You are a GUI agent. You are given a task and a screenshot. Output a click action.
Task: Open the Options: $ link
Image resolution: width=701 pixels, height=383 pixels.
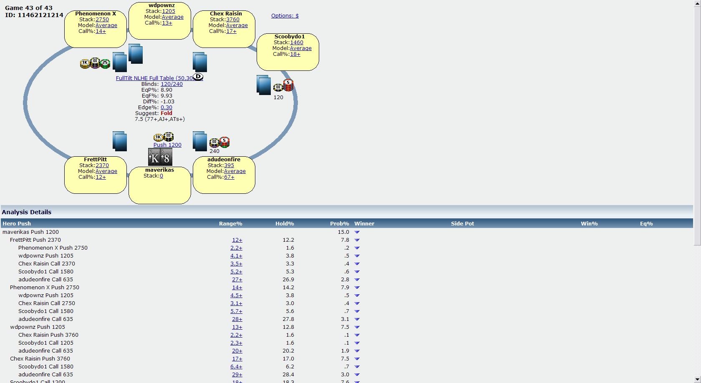tap(285, 16)
